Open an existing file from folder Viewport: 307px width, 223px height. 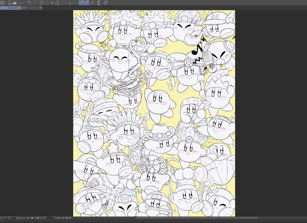click(x=15, y=3)
